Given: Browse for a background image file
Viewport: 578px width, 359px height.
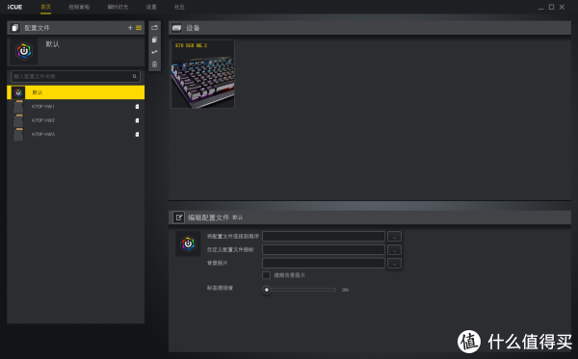Looking at the screenshot, I should [x=394, y=264].
